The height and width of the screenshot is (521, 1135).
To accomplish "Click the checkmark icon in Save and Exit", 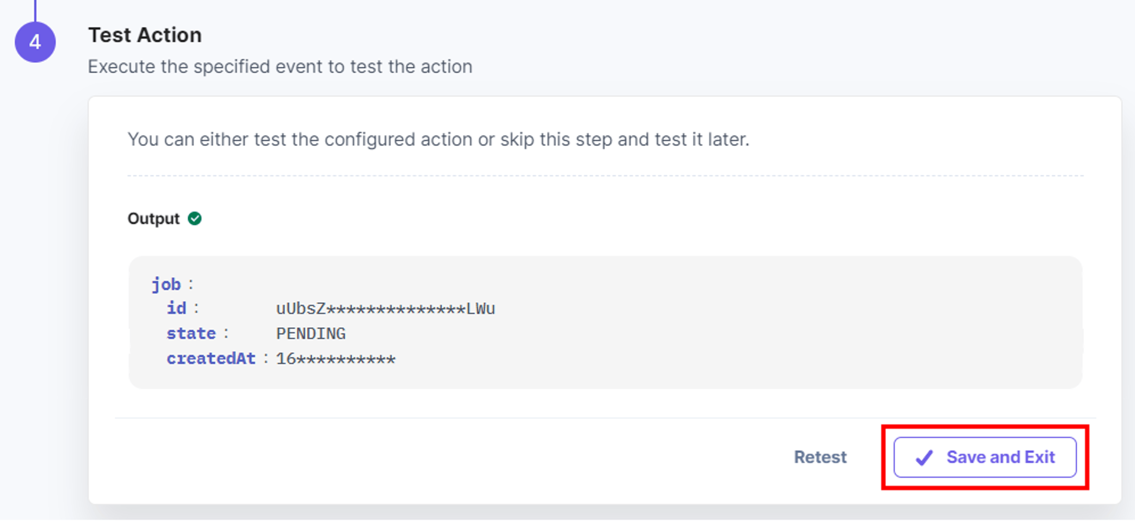I will coord(924,457).
